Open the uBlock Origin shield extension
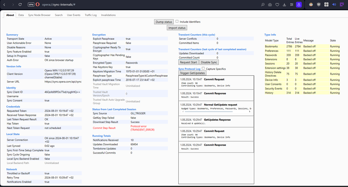The width and height of the screenshot is (348, 187). [319, 5]
